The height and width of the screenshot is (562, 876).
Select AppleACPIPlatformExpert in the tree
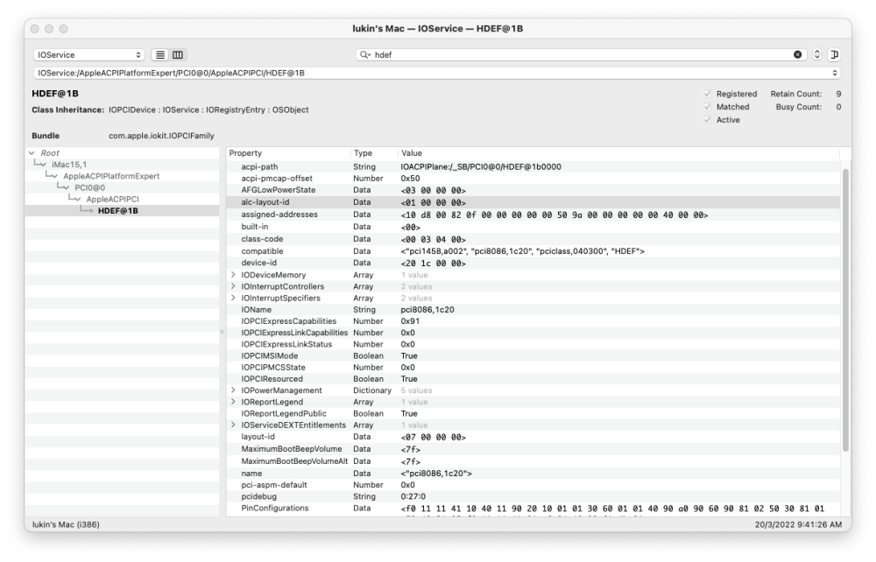click(x=111, y=176)
